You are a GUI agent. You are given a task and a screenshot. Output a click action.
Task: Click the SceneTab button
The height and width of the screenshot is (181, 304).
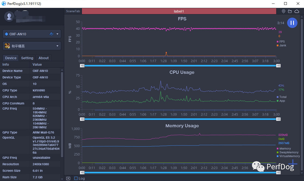[x=73, y=11]
